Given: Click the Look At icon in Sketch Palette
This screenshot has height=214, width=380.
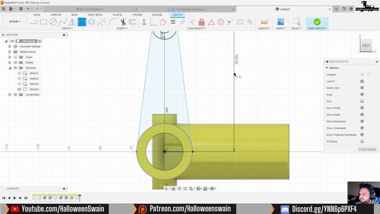Looking at the screenshot, I should (362, 81).
